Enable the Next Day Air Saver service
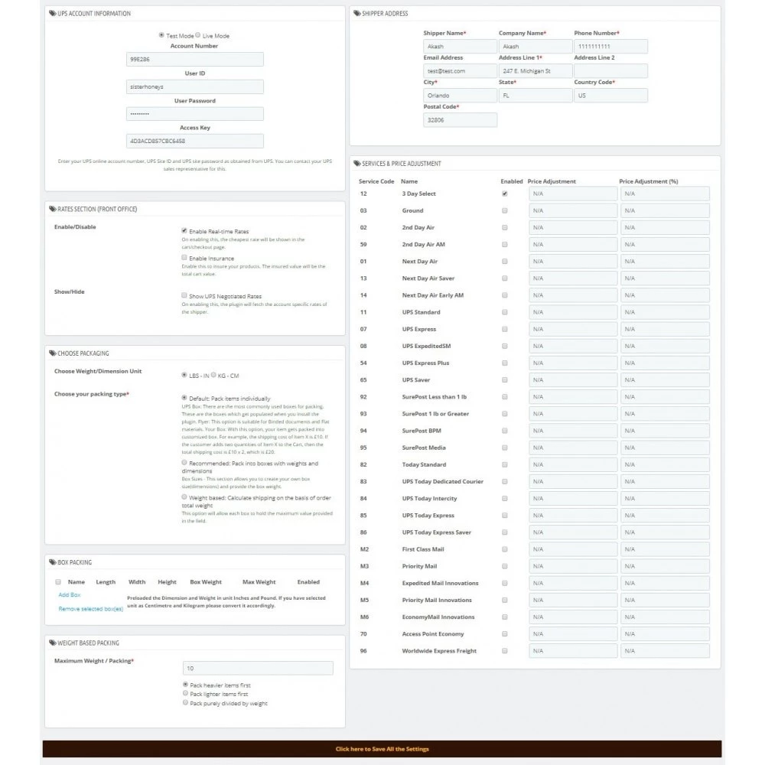 click(x=504, y=278)
